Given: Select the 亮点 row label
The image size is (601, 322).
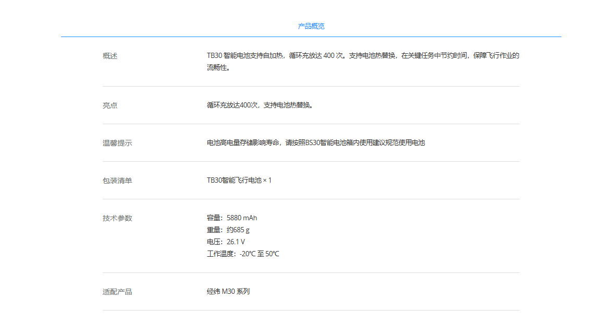Looking at the screenshot, I should click(110, 105).
